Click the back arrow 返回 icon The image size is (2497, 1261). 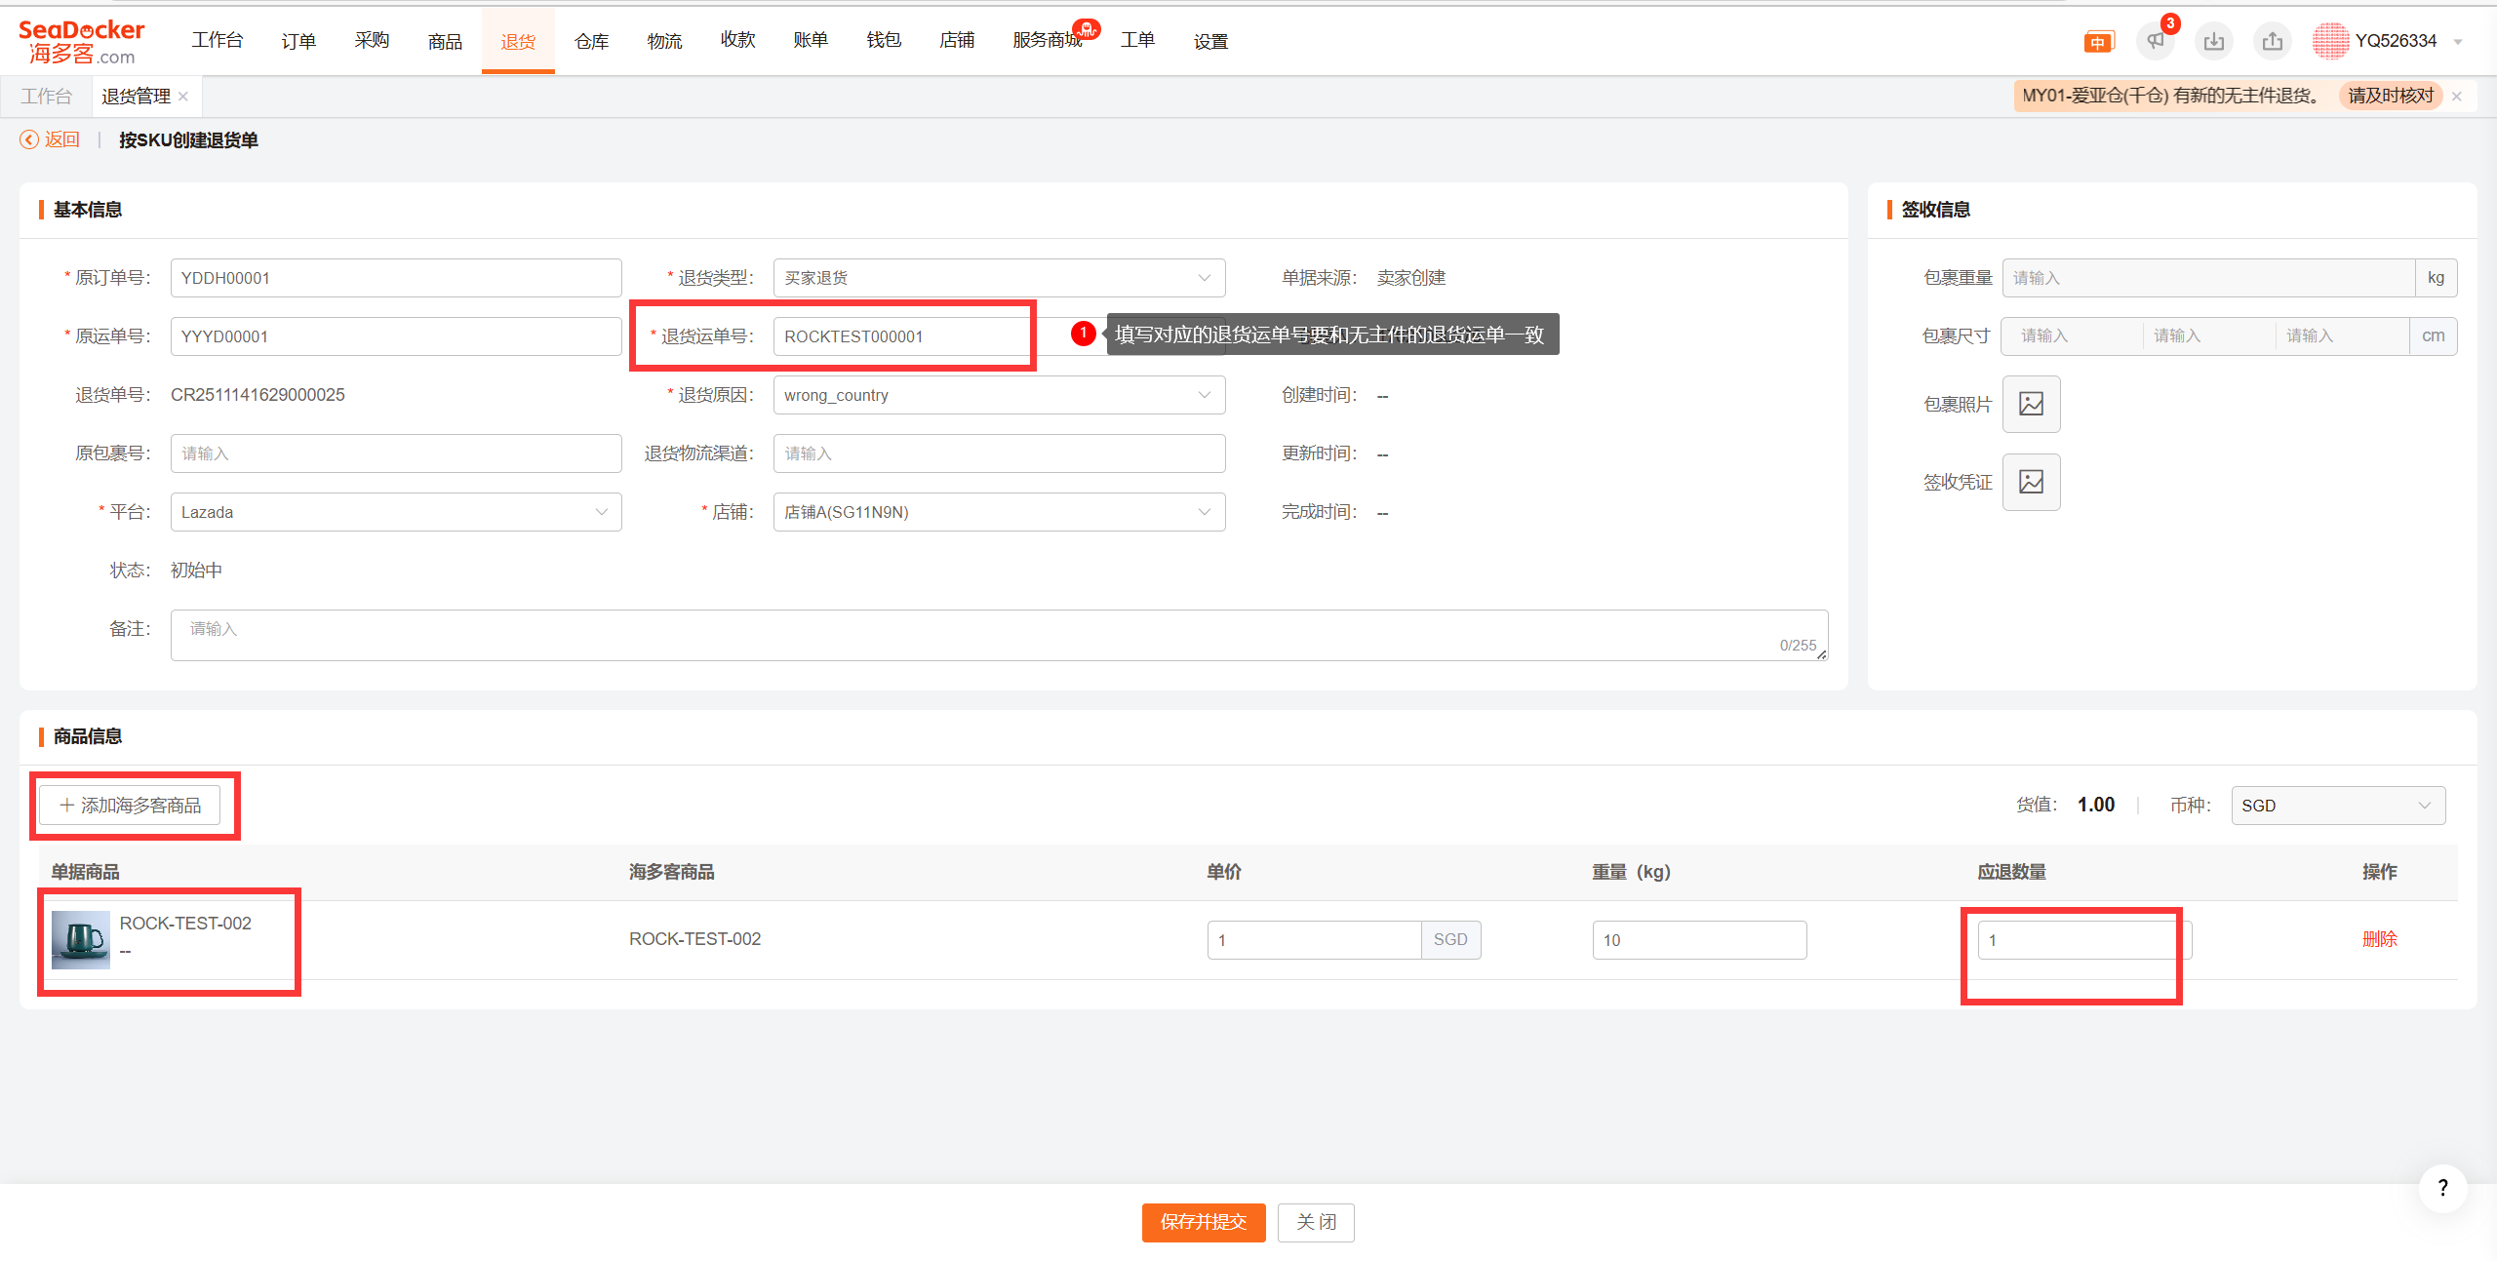[x=30, y=139]
